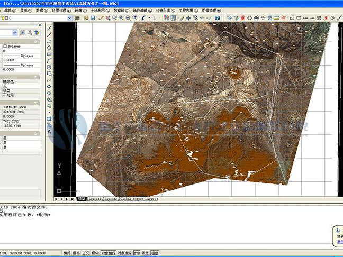Click the first ByLayer linetype row
This screenshot has height=257, width=343.
click(20, 56)
